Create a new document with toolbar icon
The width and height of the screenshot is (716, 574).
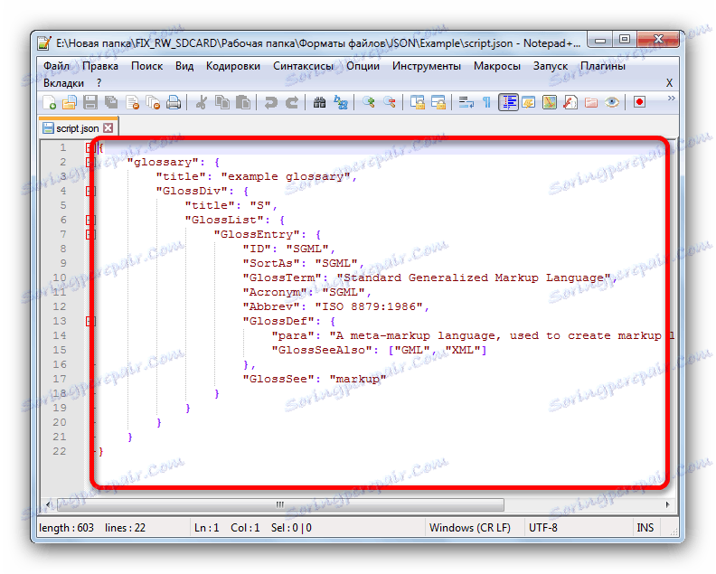tap(49, 102)
